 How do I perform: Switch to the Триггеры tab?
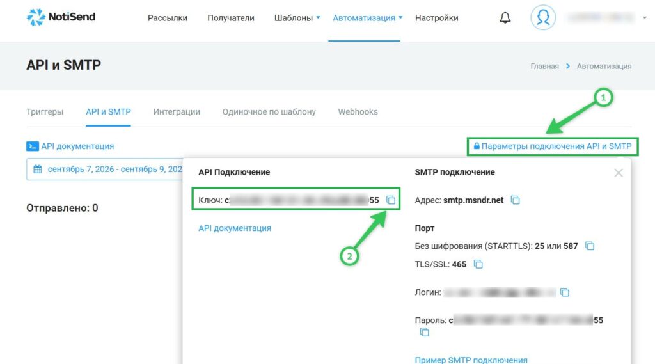coord(45,112)
